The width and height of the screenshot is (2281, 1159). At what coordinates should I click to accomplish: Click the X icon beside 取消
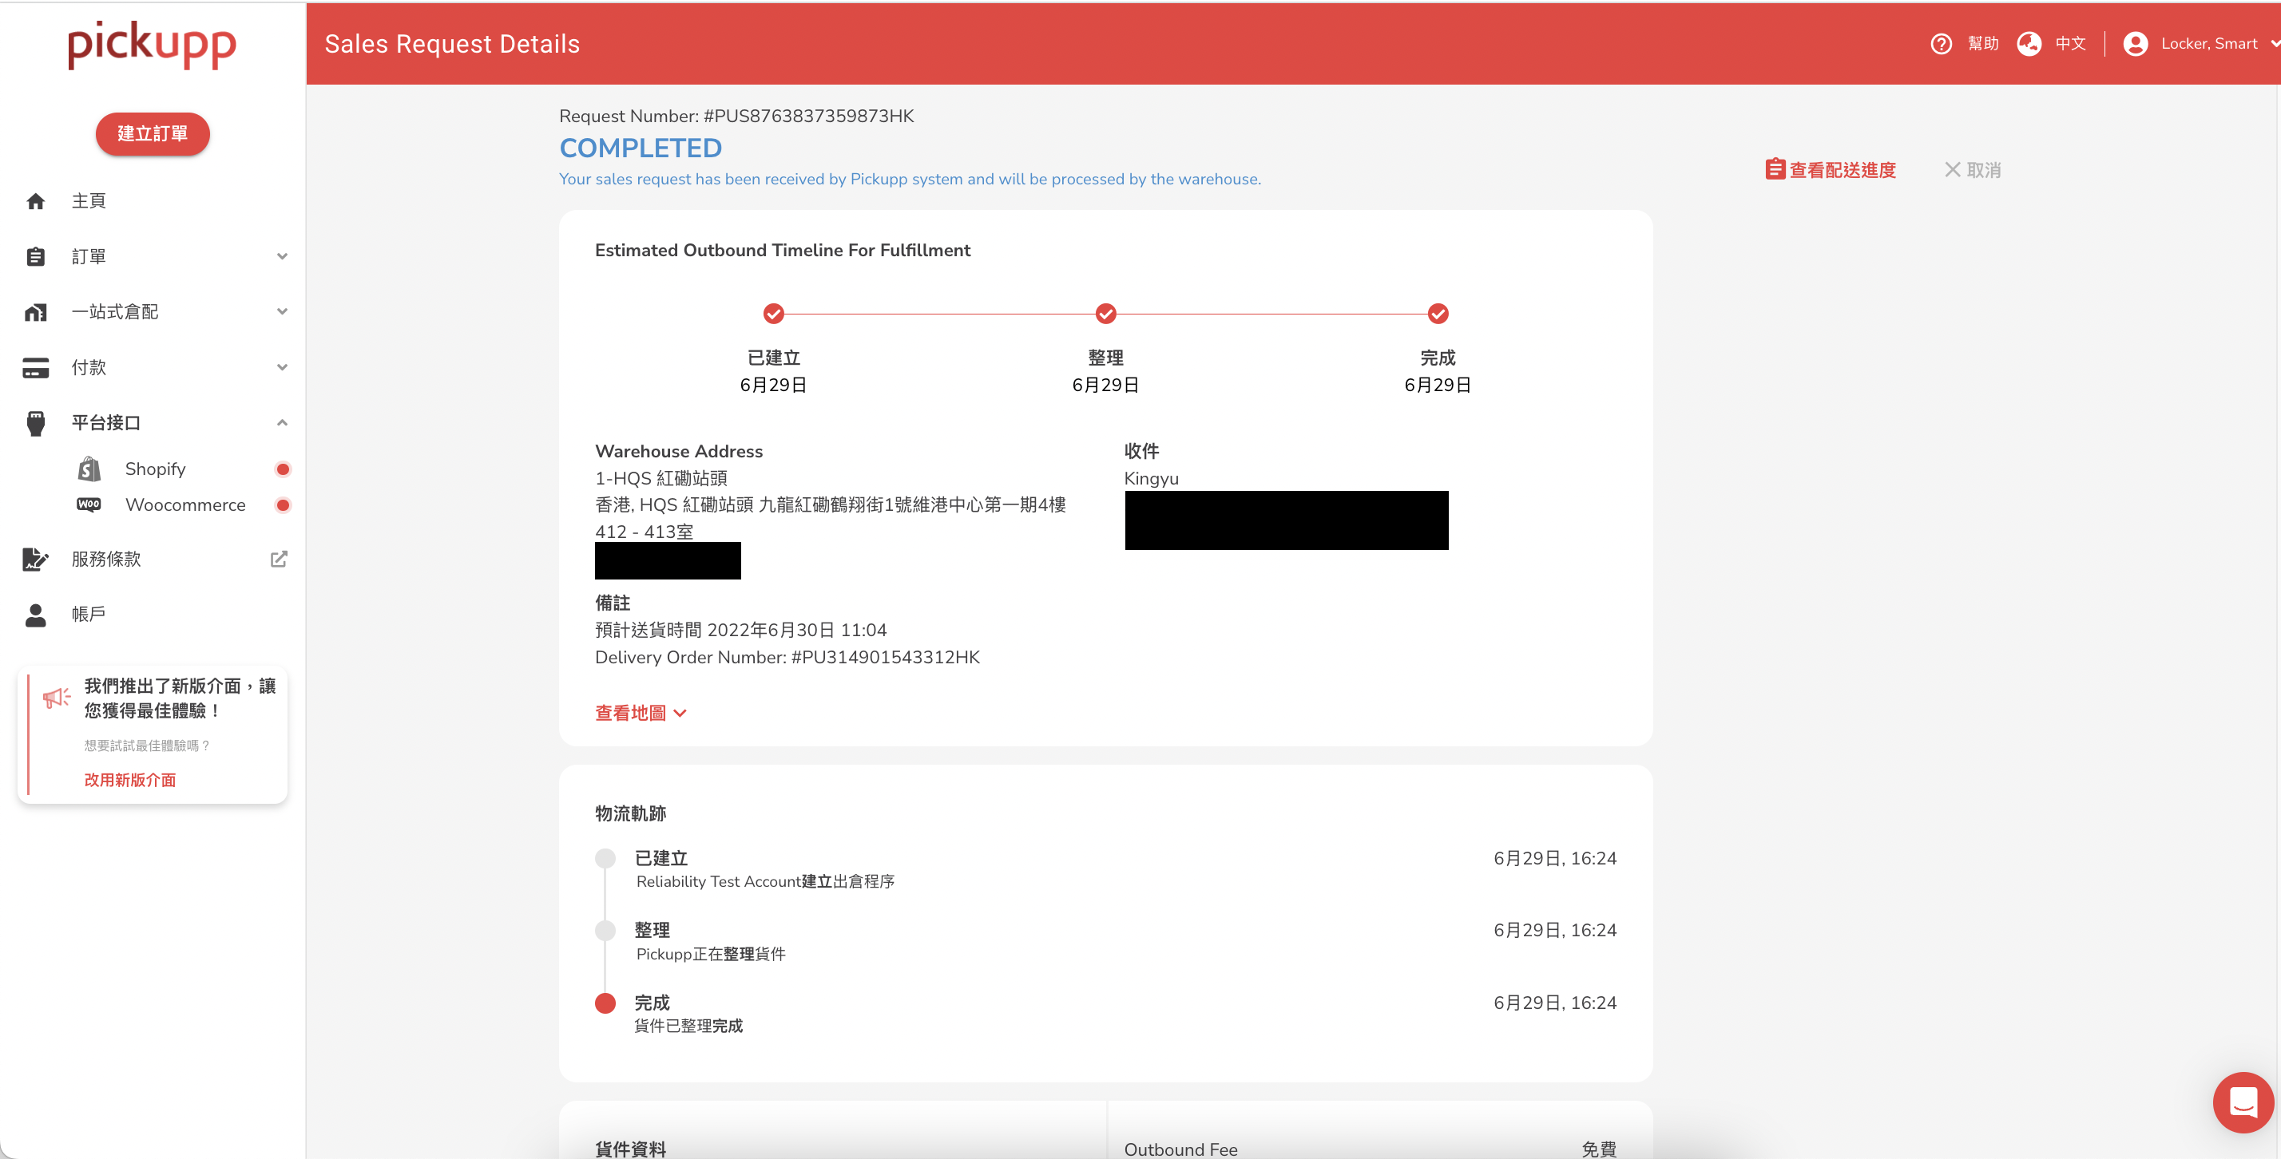[x=1952, y=169]
